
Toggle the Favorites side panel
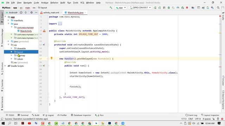(x=2, y=85)
